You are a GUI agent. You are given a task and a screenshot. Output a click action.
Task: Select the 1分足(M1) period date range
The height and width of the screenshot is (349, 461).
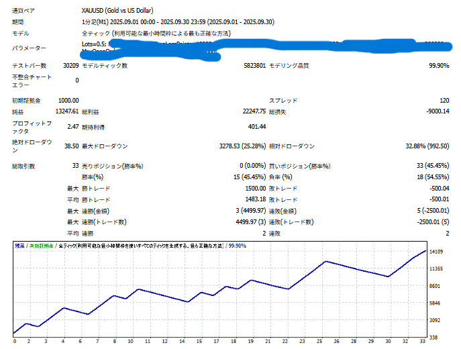(x=178, y=22)
